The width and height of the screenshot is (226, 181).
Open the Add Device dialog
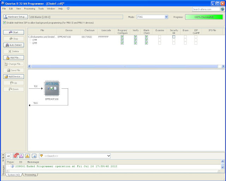click(x=13, y=76)
